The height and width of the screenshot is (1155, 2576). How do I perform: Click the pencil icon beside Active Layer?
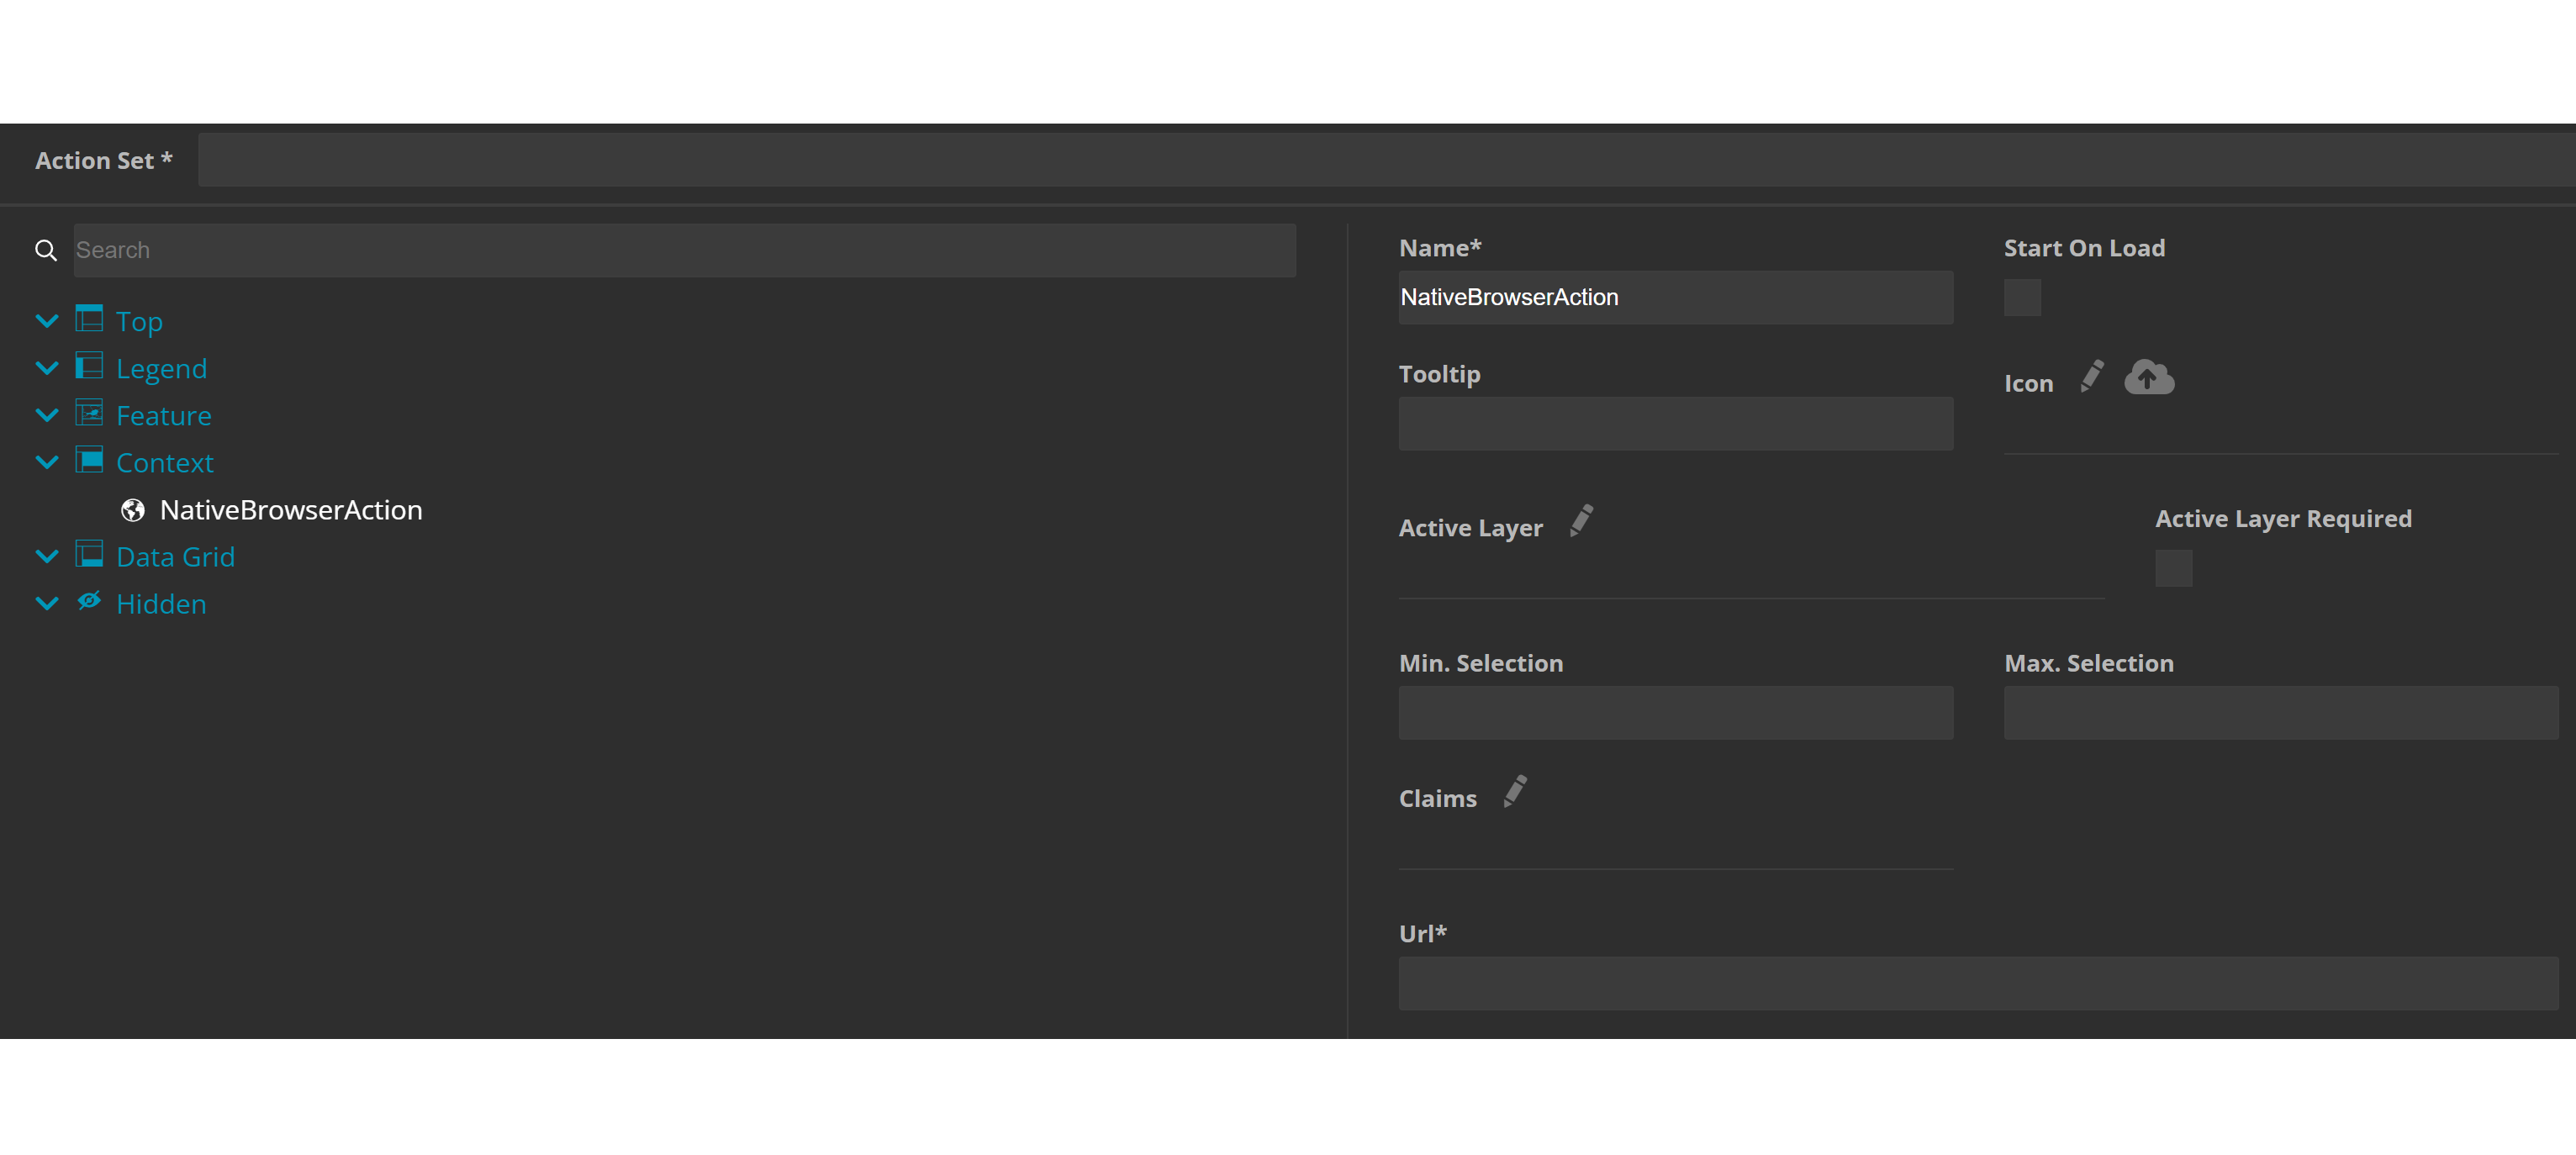pos(1581,521)
